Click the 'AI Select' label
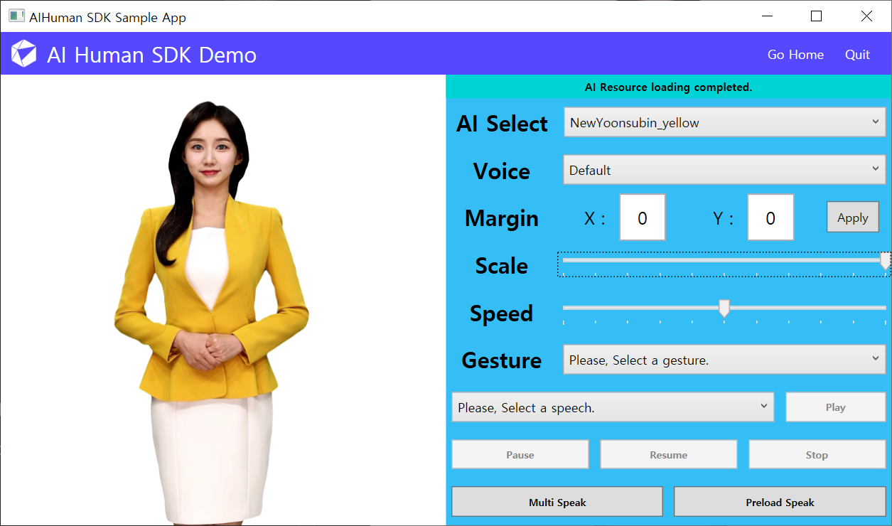The width and height of the screenshot is (892, 526). click(502, 124)
